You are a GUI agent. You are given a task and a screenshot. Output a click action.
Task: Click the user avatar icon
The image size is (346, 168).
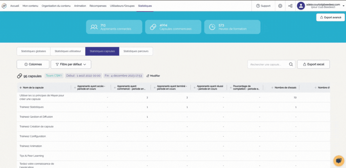pos(301,6)
